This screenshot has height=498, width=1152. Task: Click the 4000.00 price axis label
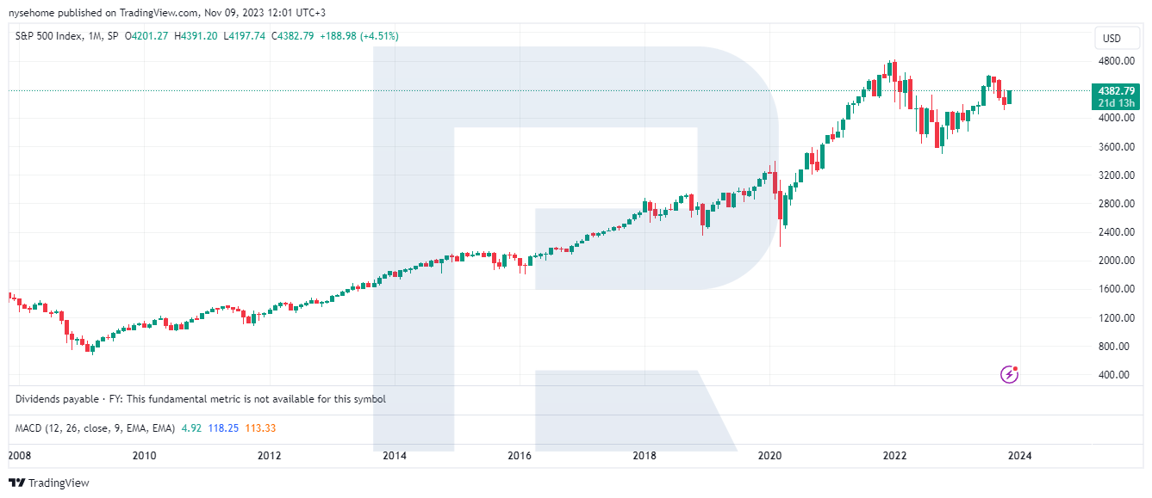click(1115, 118)
